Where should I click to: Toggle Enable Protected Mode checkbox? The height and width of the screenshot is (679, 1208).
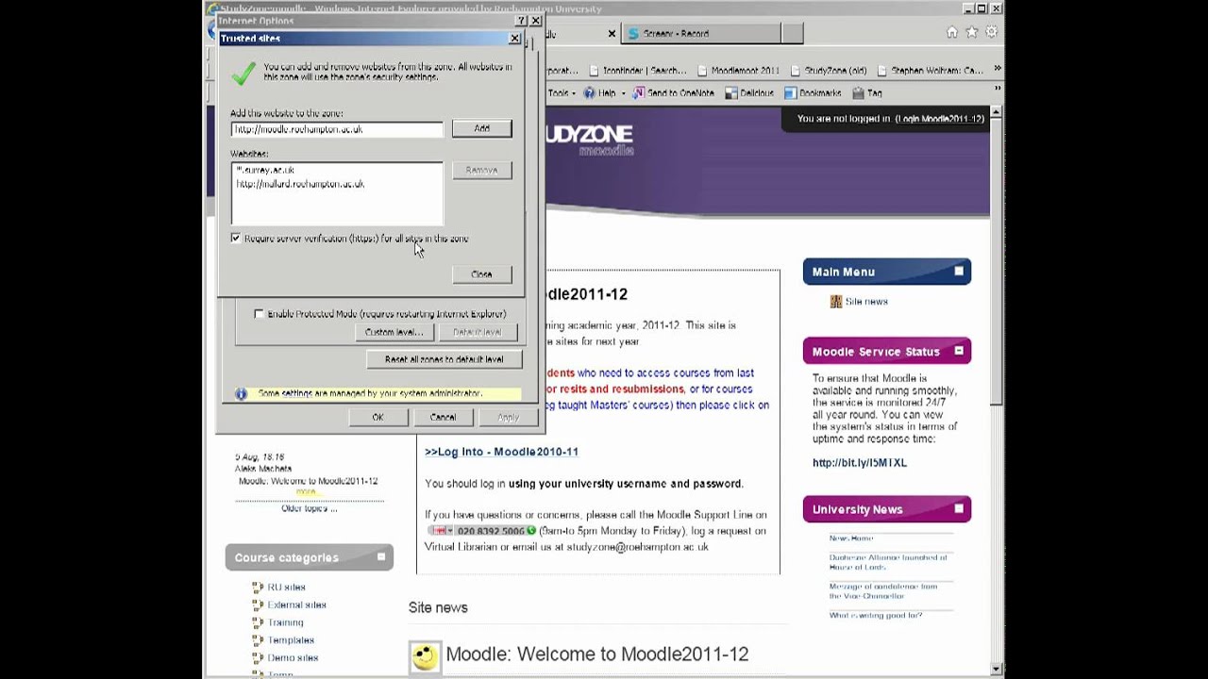pos(260,314)
